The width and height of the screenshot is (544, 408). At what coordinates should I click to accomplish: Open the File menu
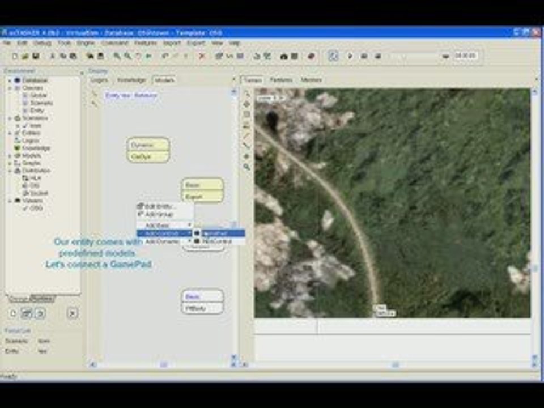click(x=7, y=43)
